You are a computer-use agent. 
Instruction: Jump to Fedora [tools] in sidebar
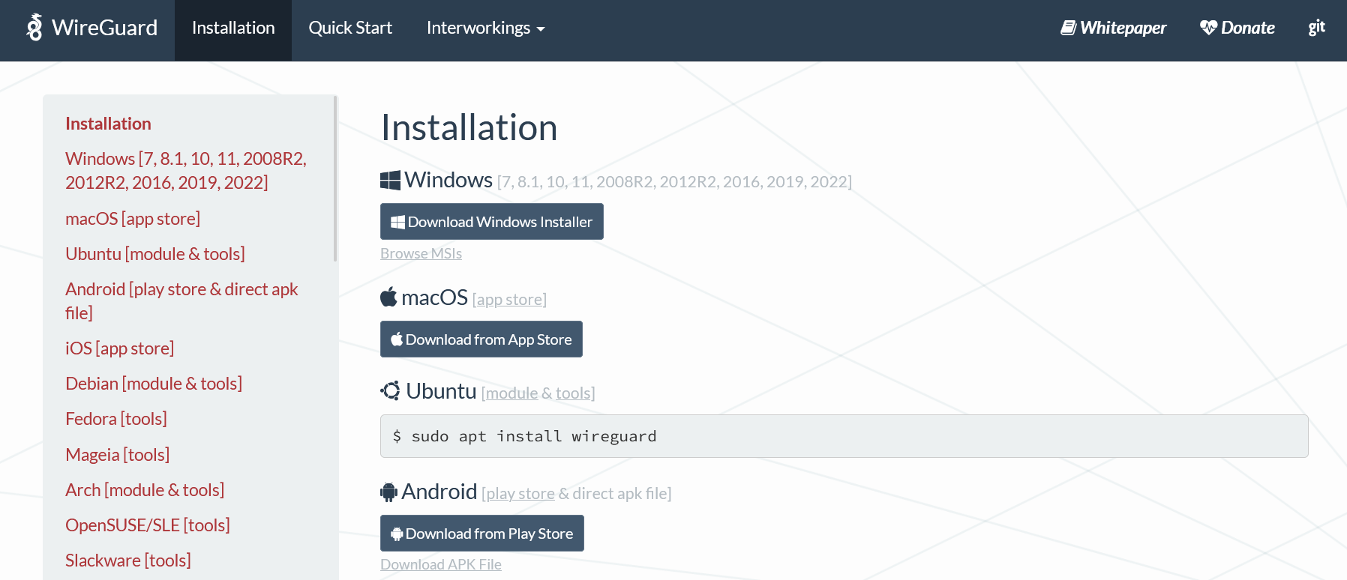(116, 419)
